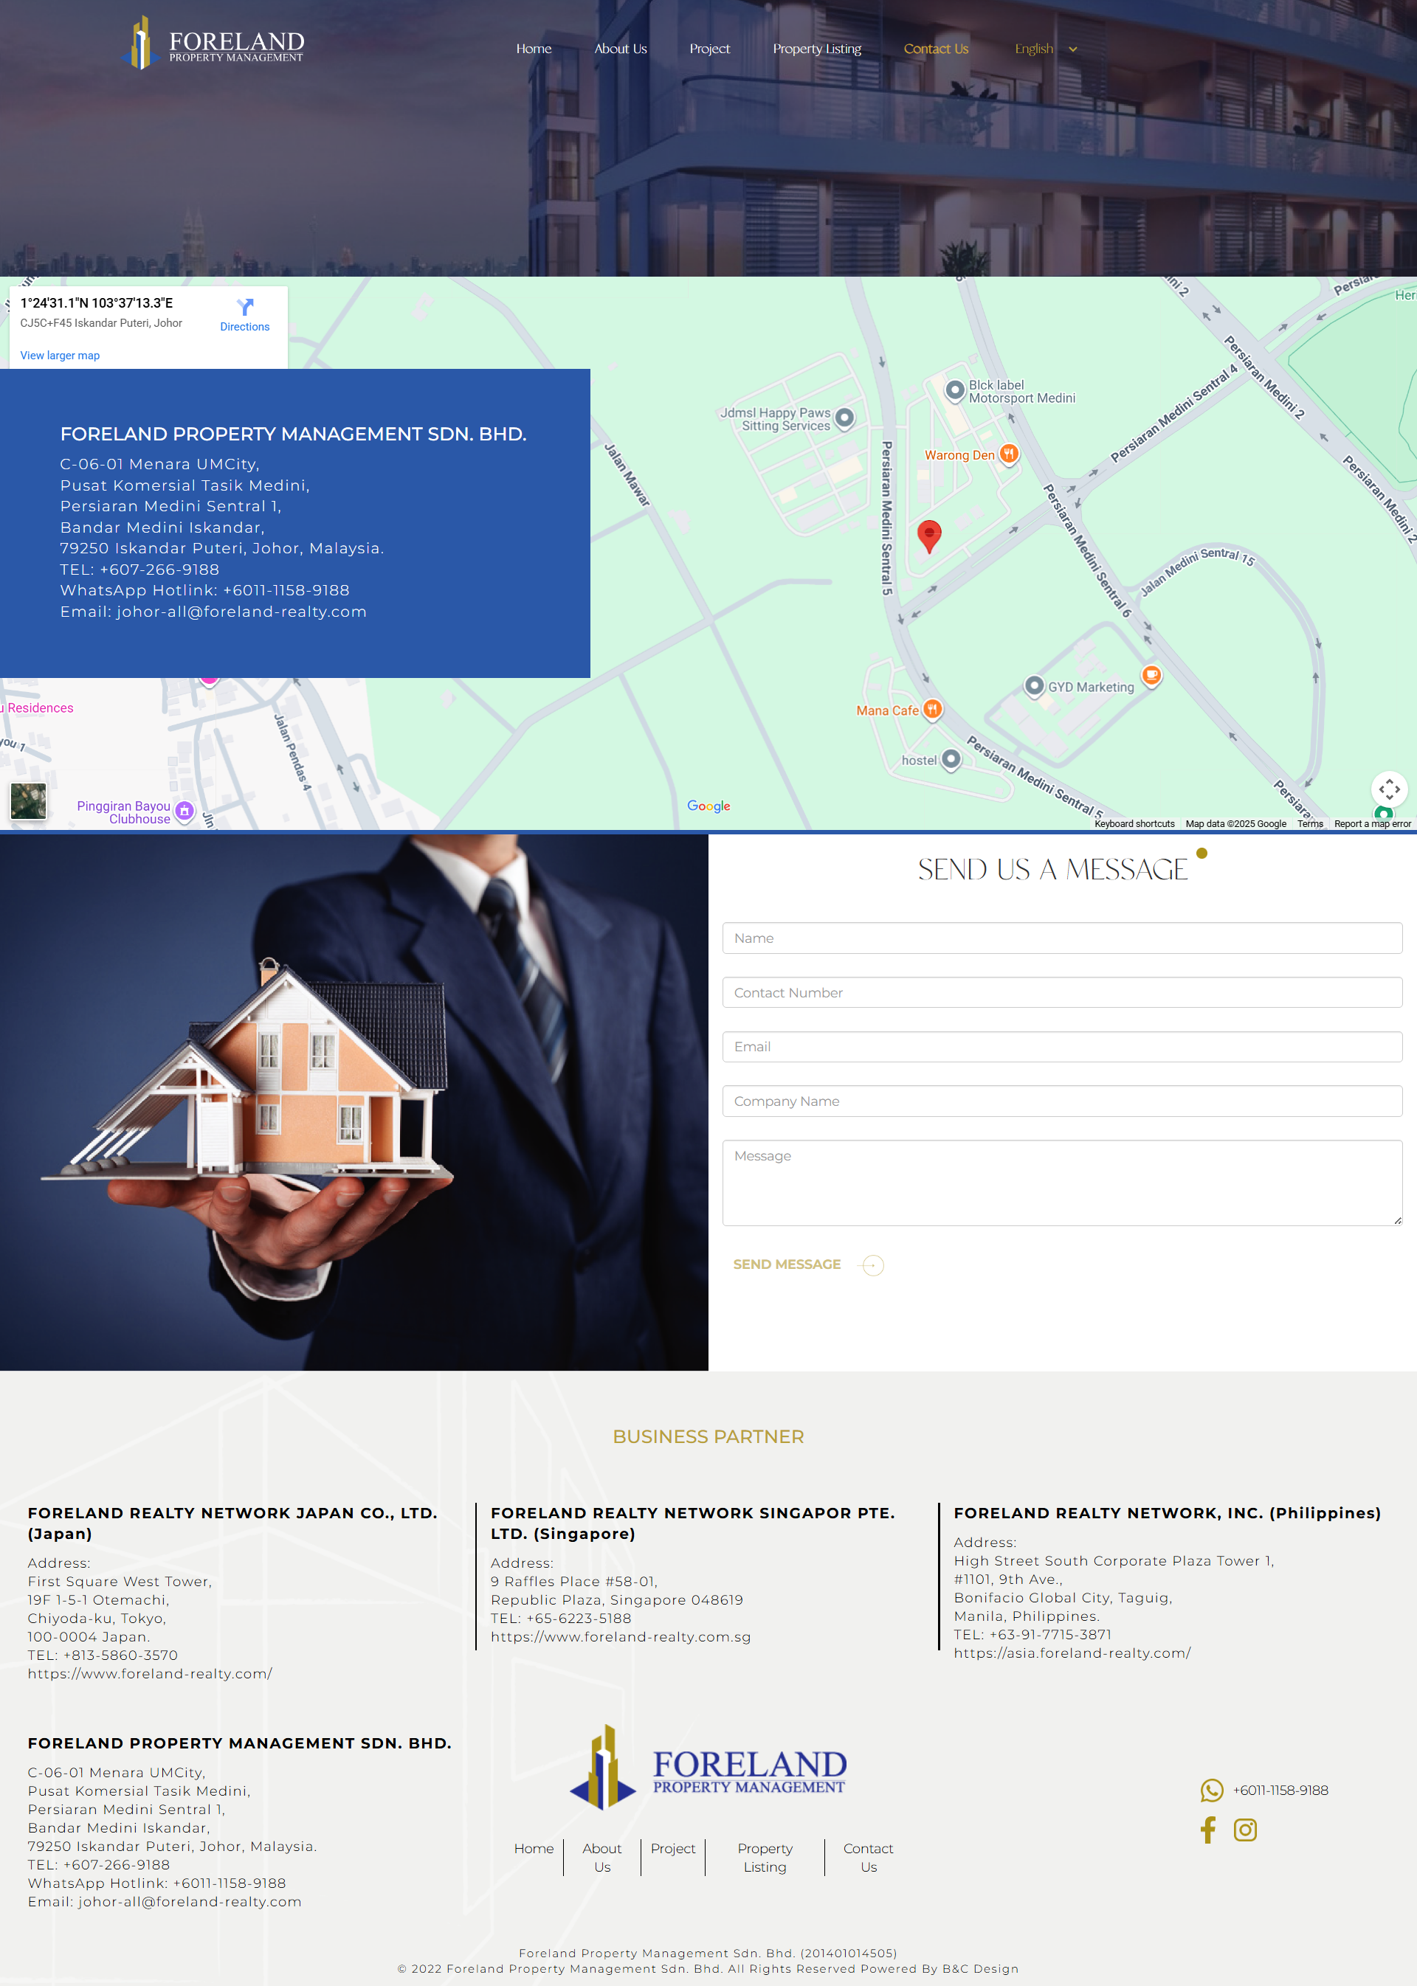Image resolution: width=1417 pixels, height=1986 pixels.
Task: Open the Instagram icon in the footer
Action: [1245, 1830]
